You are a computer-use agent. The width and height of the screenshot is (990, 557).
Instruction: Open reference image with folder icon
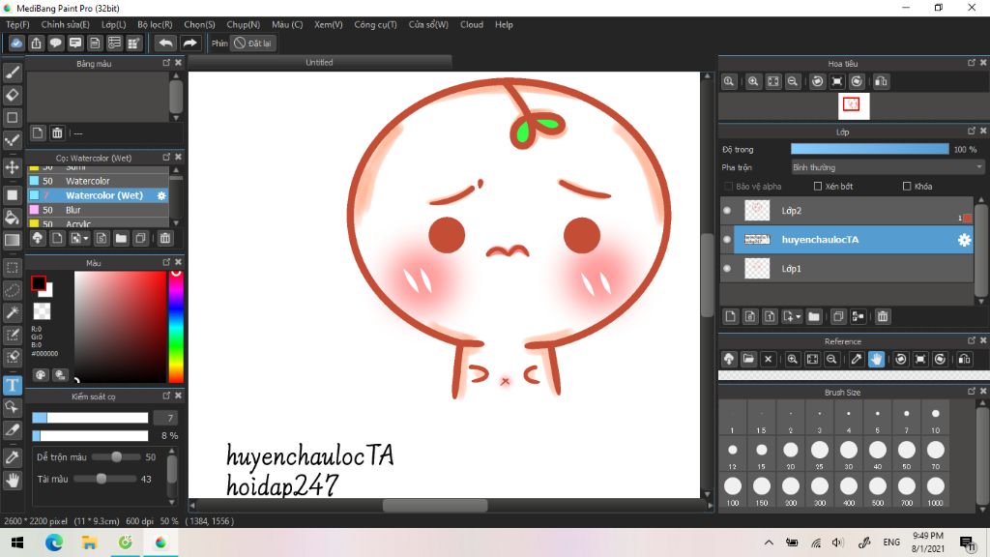pyautogui.click(x=748, y=360)
